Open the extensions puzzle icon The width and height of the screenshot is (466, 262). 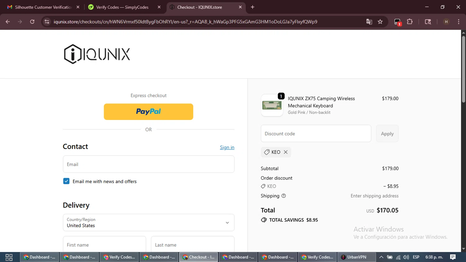(x=410, y=22)
